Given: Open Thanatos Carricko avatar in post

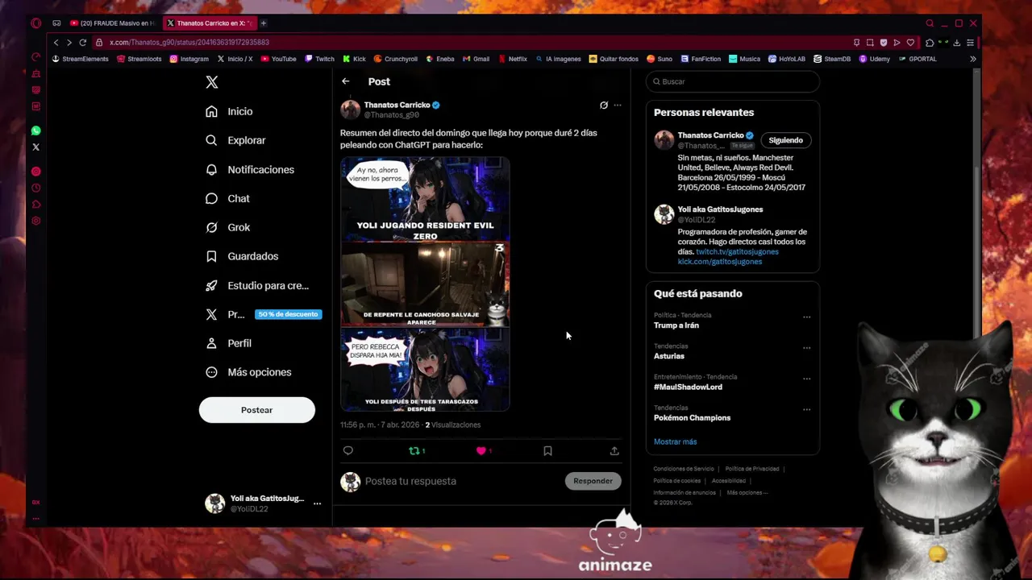Looking at the screenshot, I should coord(350,110).
